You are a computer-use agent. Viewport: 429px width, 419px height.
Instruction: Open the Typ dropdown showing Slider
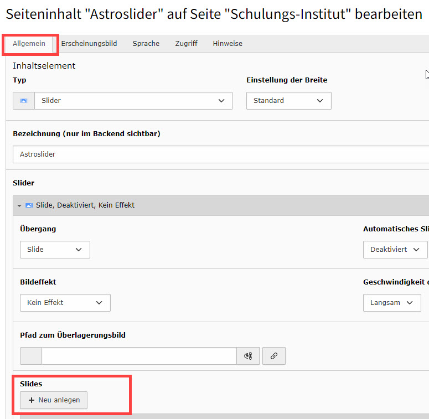tap(133, 101)
